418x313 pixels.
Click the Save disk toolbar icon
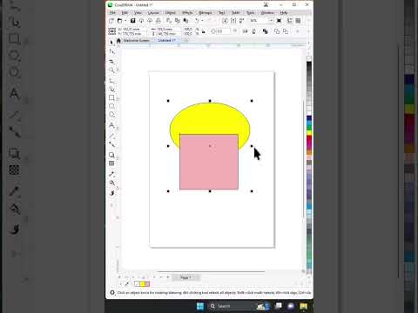click(x=132, y=21)
